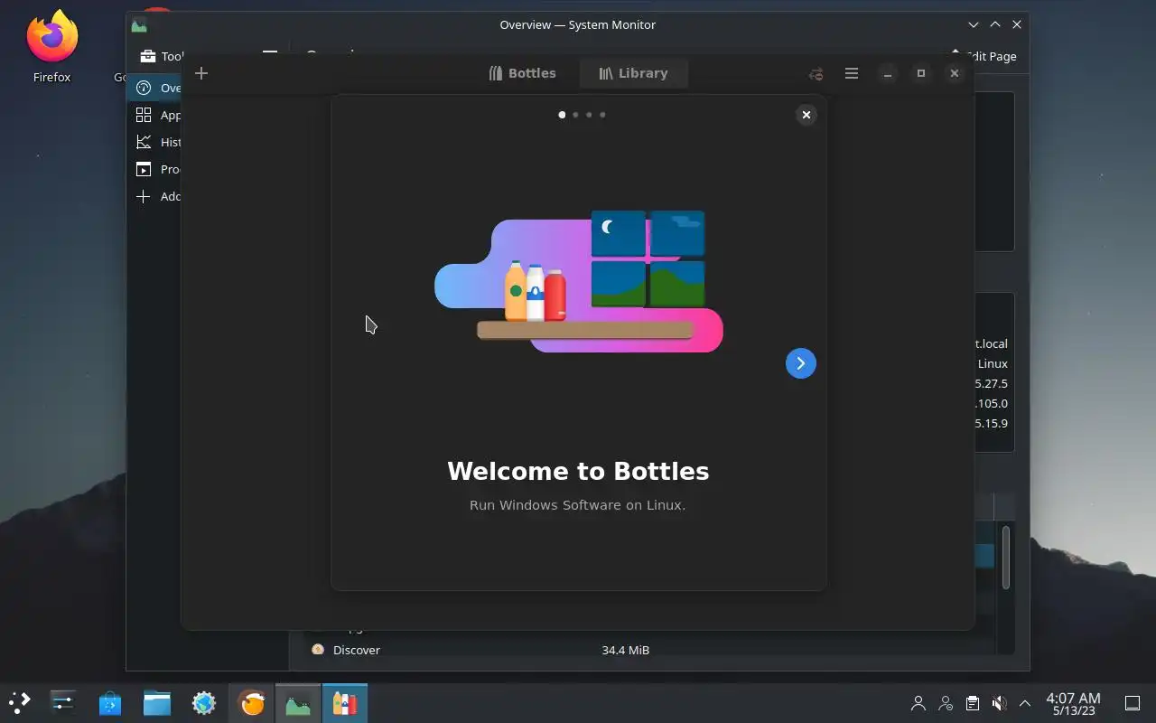The width and height of the screenshot is (1156, 723).
Task: Click the show desktop button at taskbar end
Action: pyautogui.click(x=1133, y=703)
